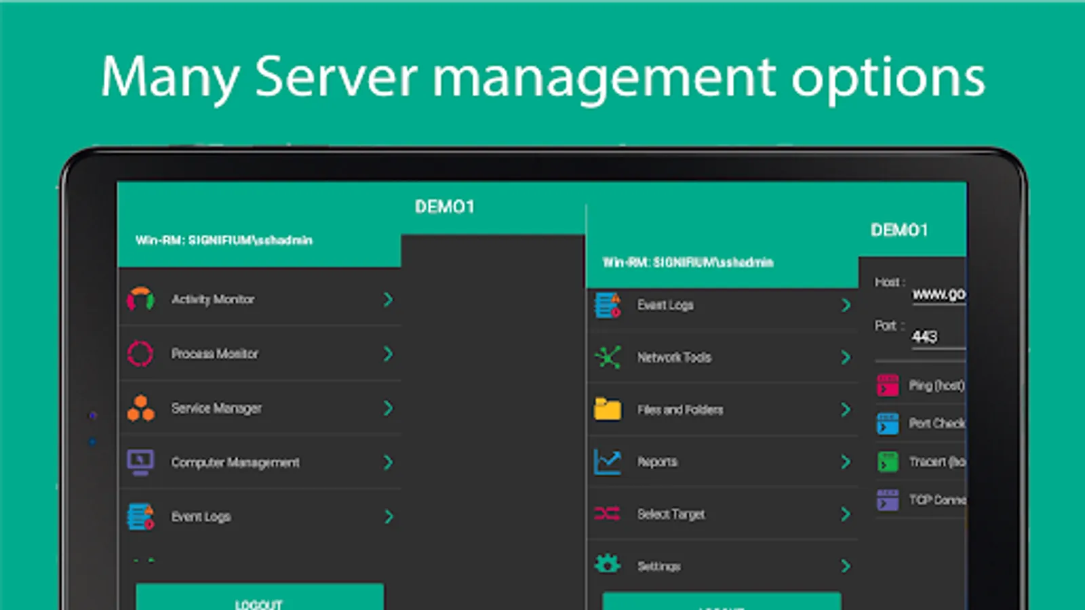Click the Host input field
The image size is (1085, 610).
coord(939,294)
